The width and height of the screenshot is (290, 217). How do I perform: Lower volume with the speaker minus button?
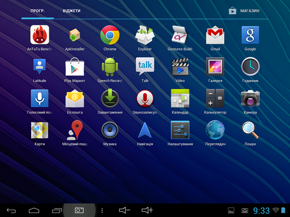[x=124, y=210]
